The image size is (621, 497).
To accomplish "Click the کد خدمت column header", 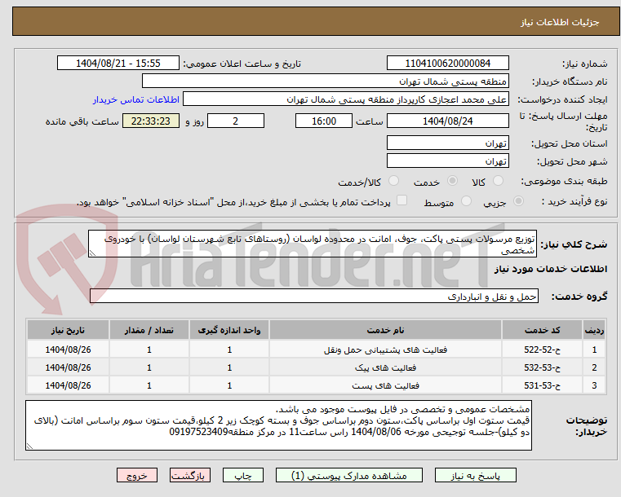I will coord(542,330).
